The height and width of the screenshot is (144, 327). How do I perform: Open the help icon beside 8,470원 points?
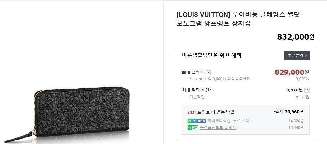click(x=307, y=90)
